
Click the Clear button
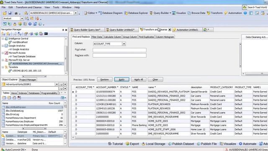tap(155, 80)
